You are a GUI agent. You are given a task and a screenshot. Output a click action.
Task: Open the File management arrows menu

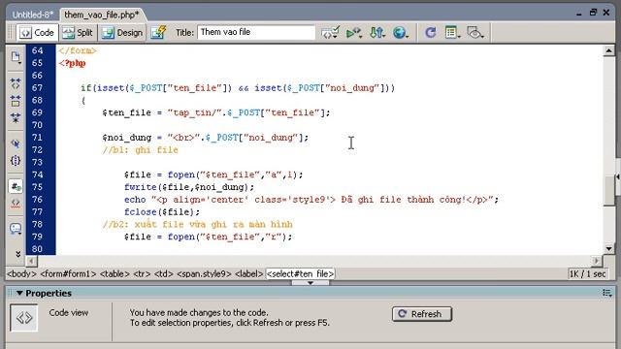pos(377,32)
